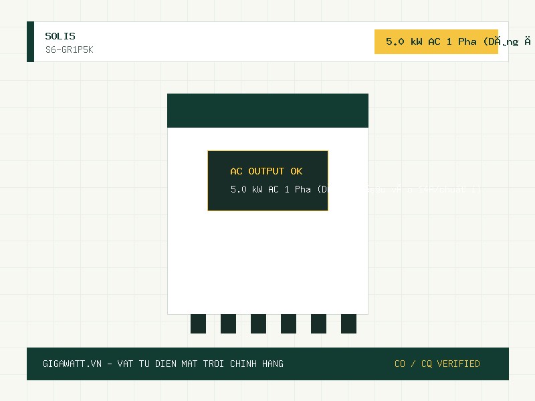The height and width of the screenshot is (401, 535).
Task: Click the SOLIS brand name
Action: pyautogui.click(x=60, y=36)
